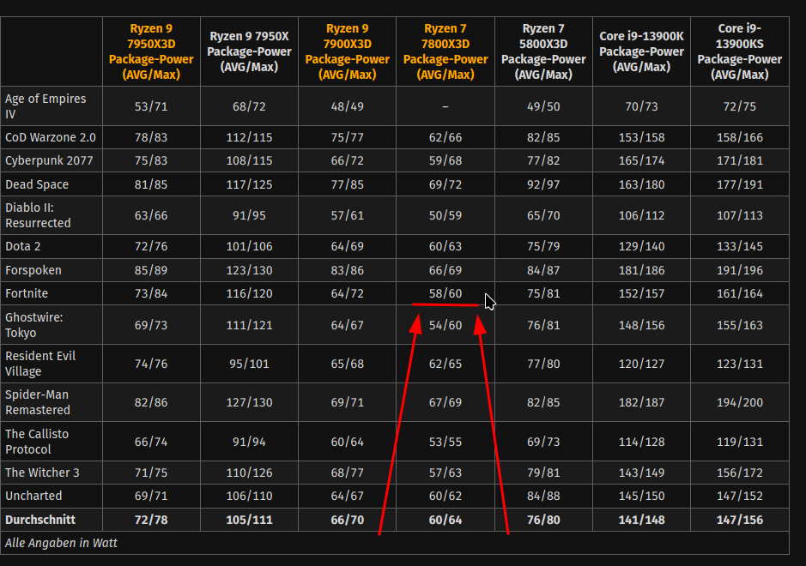Click Cyberpunk 2077 13900K value 165/174
Viewport: 806px width, 566px height.
click(x=641, y=160)
